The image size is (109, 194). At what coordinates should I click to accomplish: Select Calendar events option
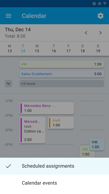click(x=54, y=183)
